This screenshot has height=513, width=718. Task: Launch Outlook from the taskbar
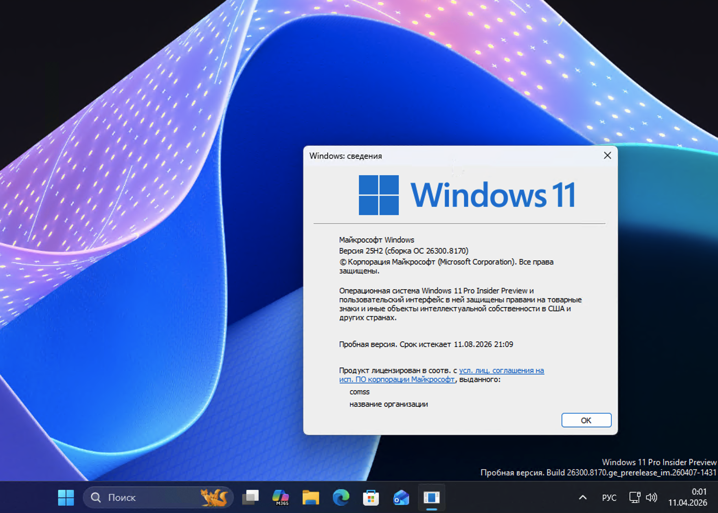point(400,498)
